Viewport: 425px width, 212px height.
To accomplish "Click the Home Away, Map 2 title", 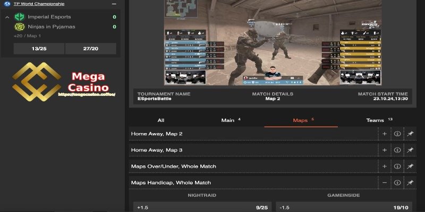I will 157,134.
